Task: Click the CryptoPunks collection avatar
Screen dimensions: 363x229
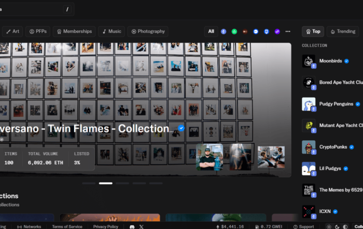Action: click(x=309, y=147)
